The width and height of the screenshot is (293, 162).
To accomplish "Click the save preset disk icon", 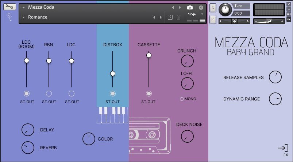I will click(x=170, y=17).
